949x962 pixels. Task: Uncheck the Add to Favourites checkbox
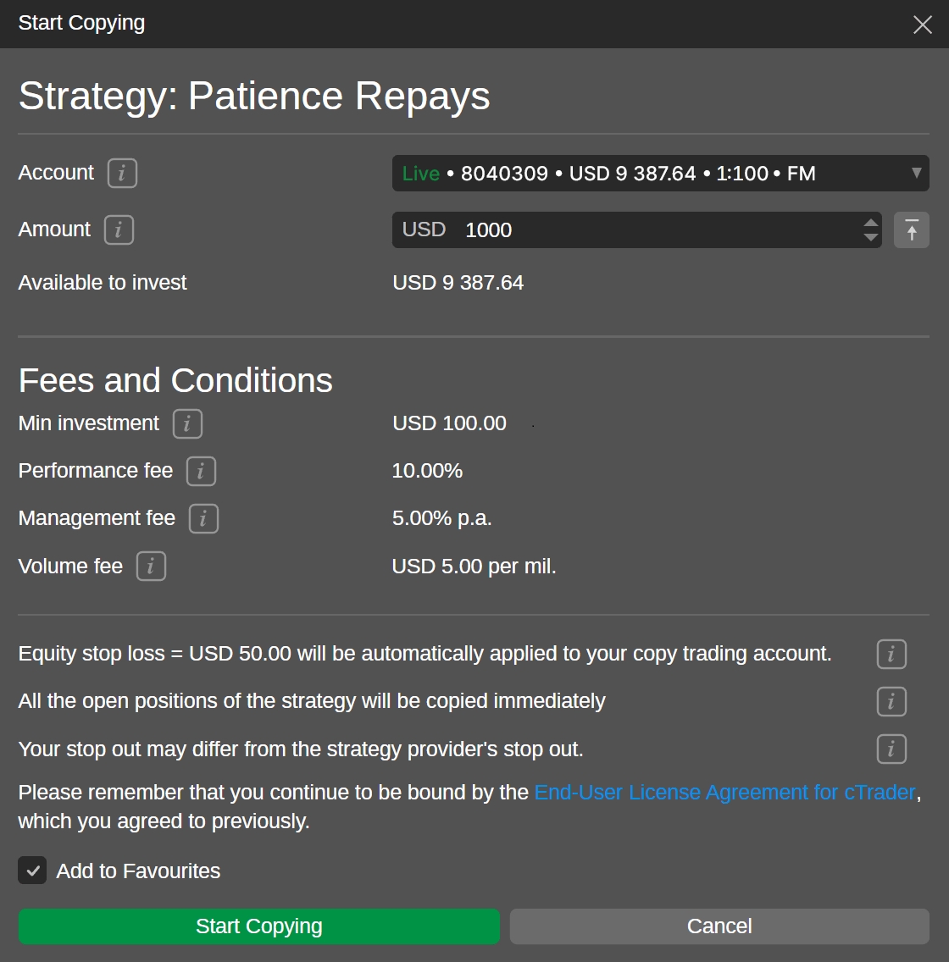32,871
